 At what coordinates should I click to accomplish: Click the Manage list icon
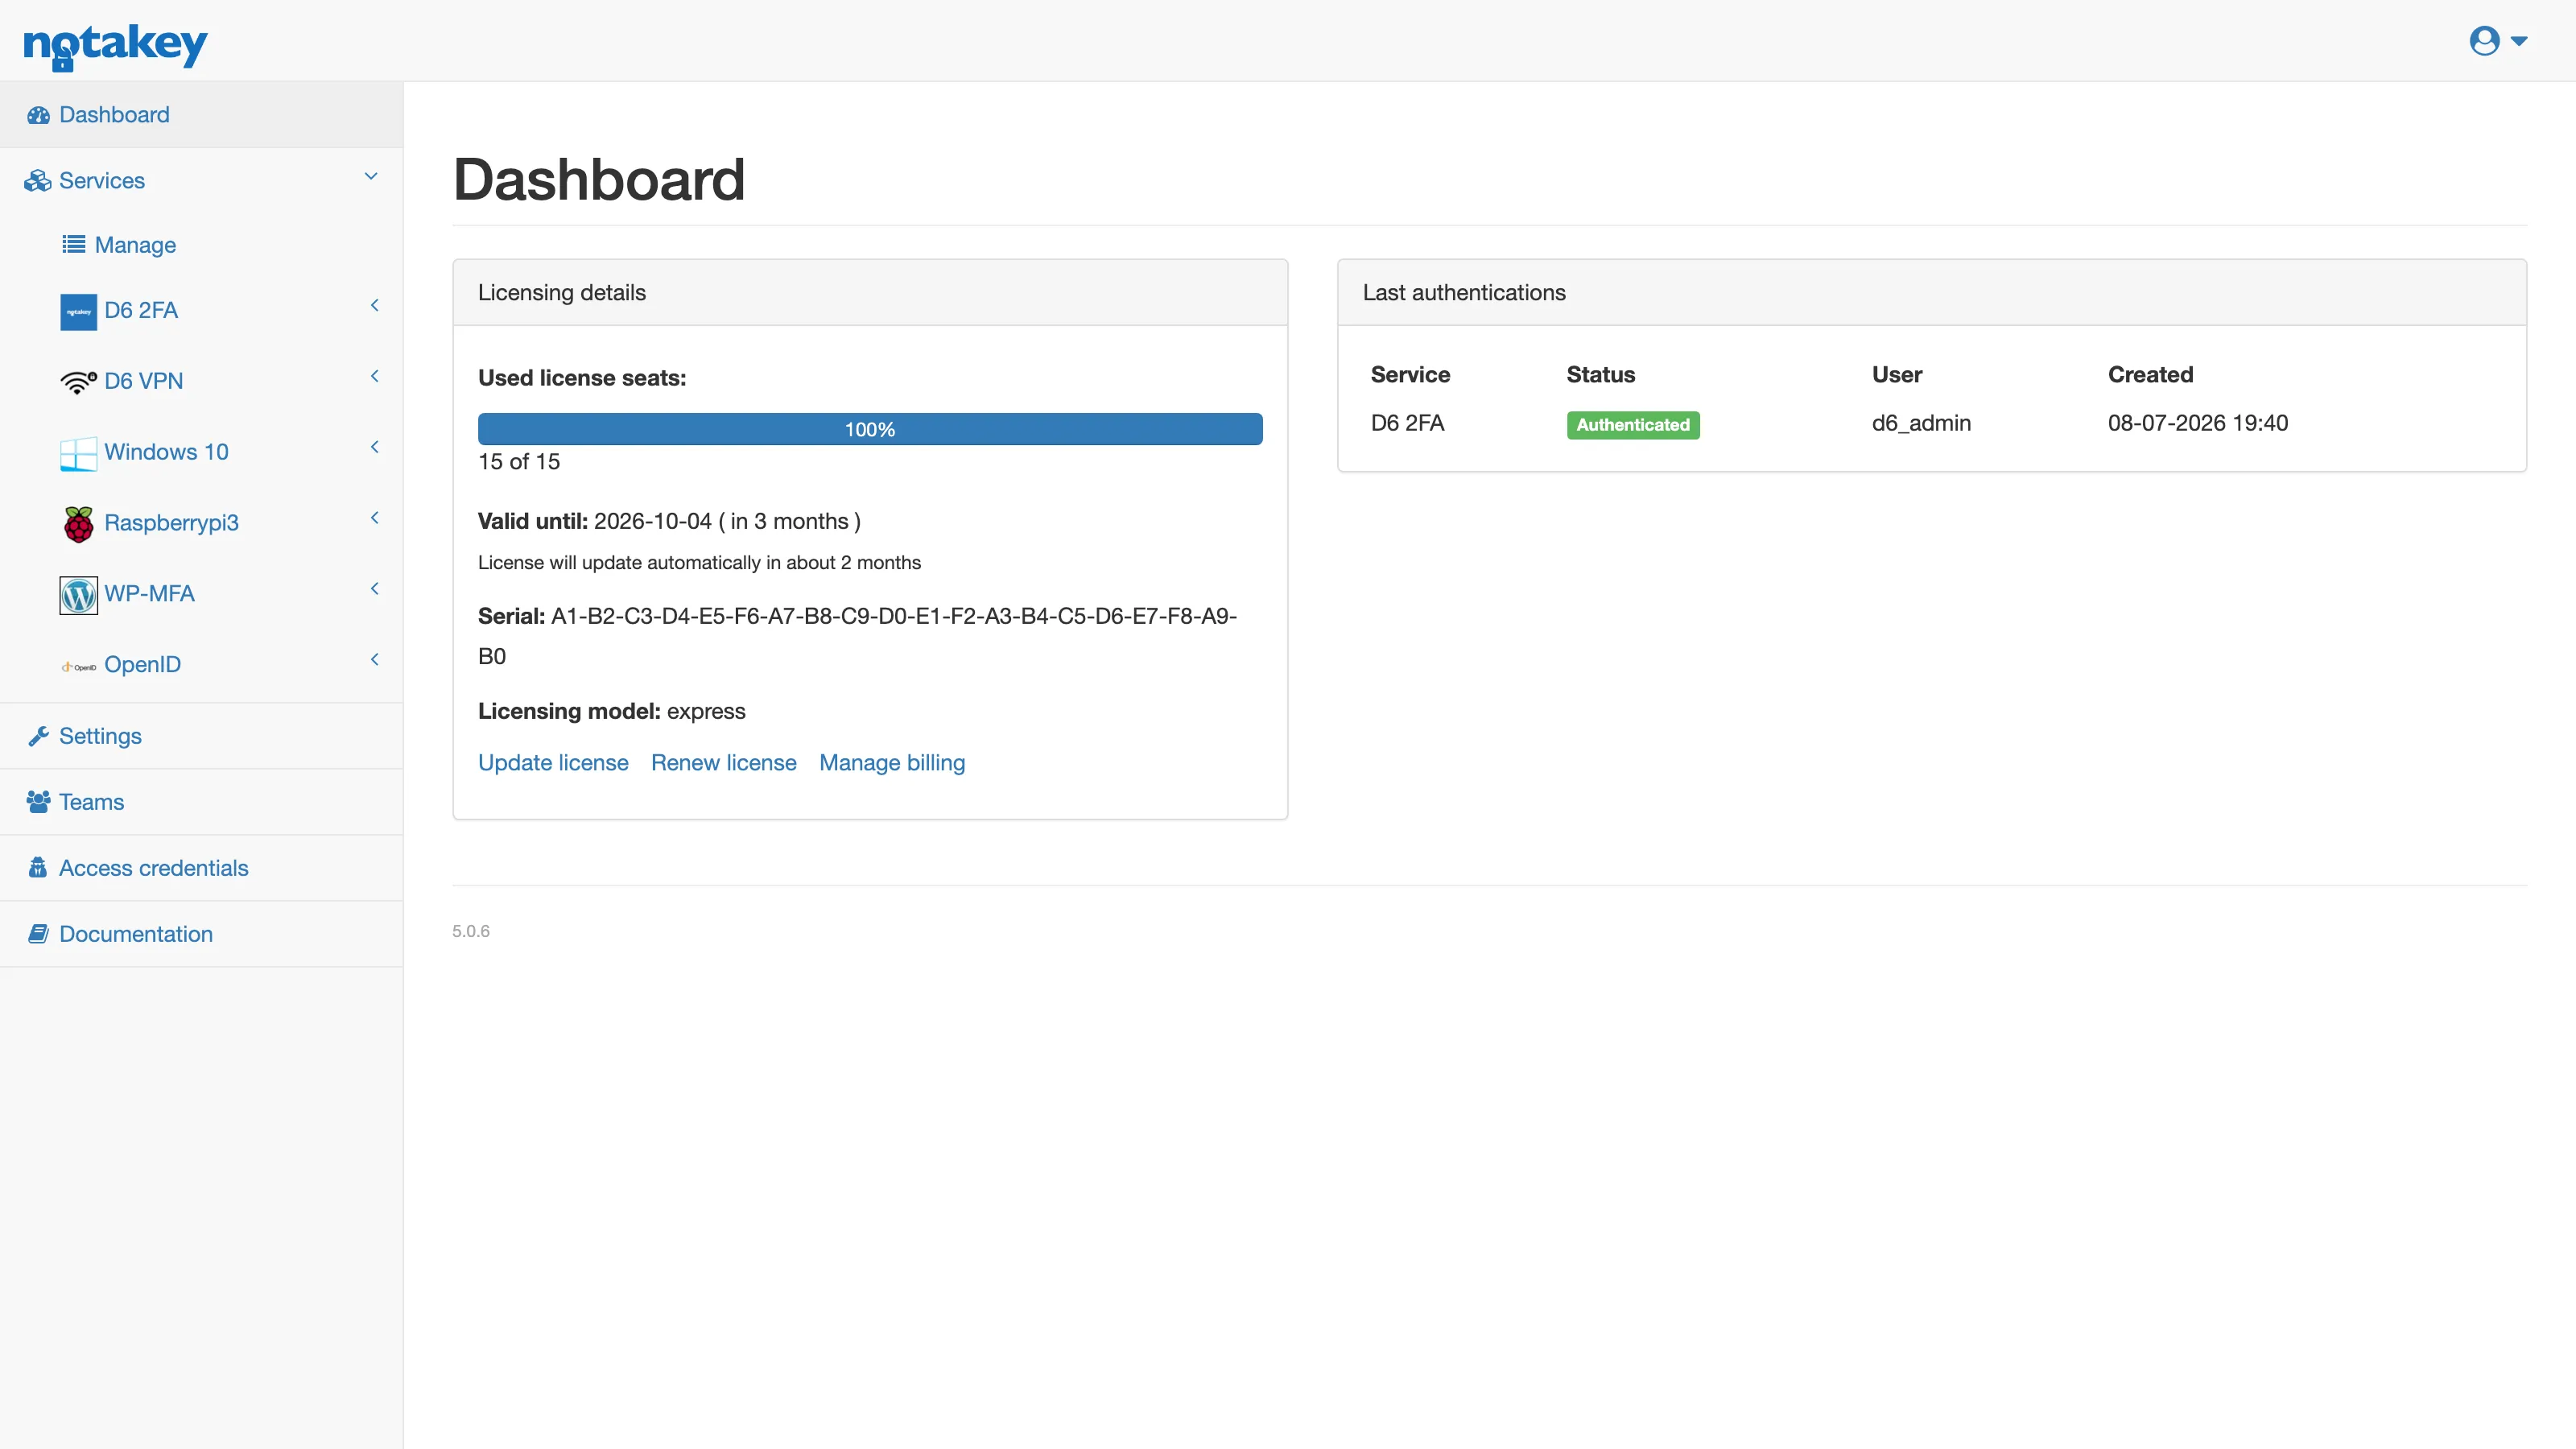(73, 245)
